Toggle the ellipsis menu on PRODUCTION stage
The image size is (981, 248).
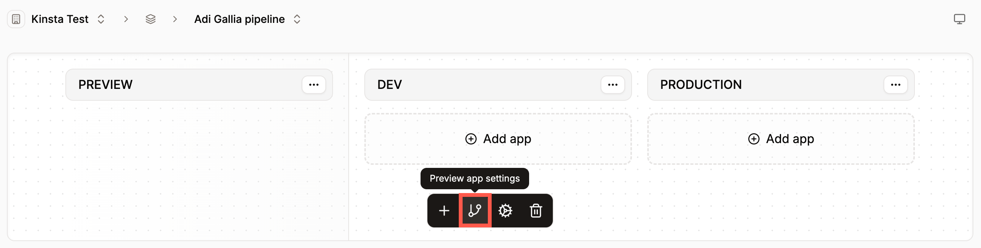(895, 84)
